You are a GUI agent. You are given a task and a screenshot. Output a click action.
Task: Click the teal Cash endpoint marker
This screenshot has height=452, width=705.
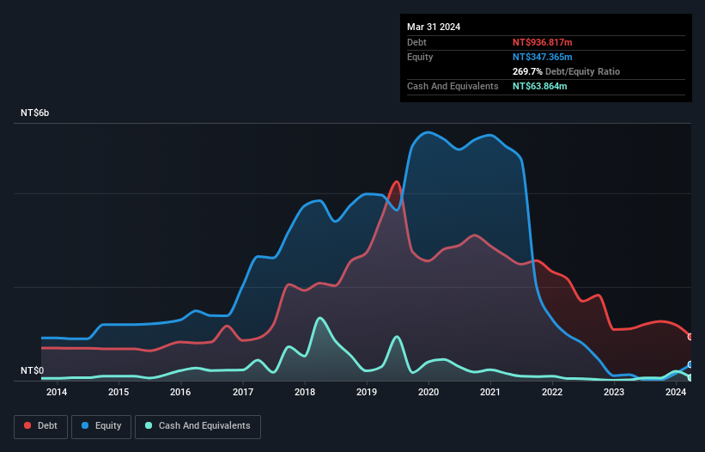point(690,378)
